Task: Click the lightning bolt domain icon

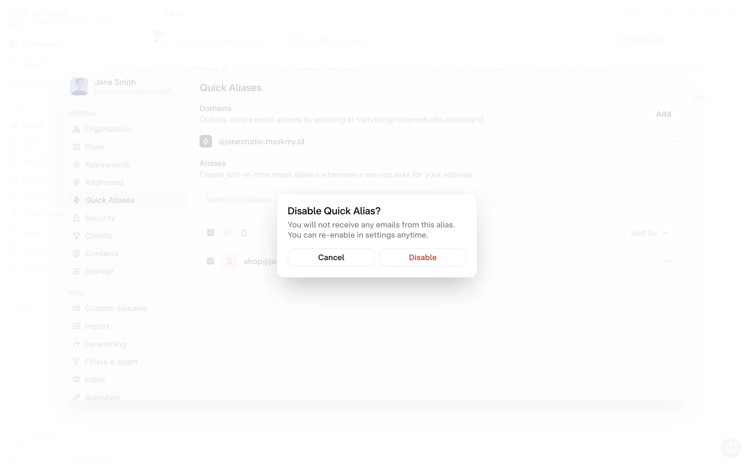Action: click(206, 141)
